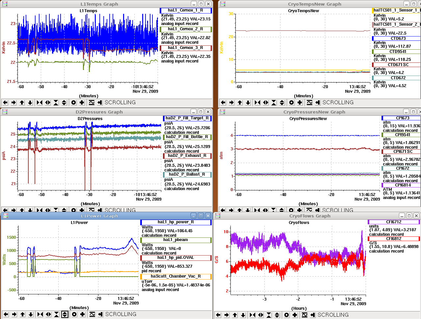Select the haD2_P_Fill_Bottle_R legend entry

(187, 137)
